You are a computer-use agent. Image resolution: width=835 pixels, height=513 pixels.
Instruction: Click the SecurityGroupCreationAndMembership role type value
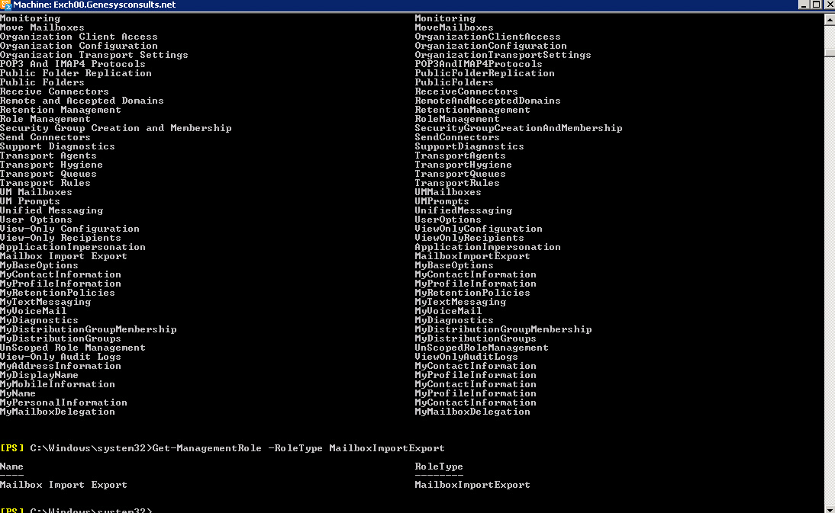518,128
